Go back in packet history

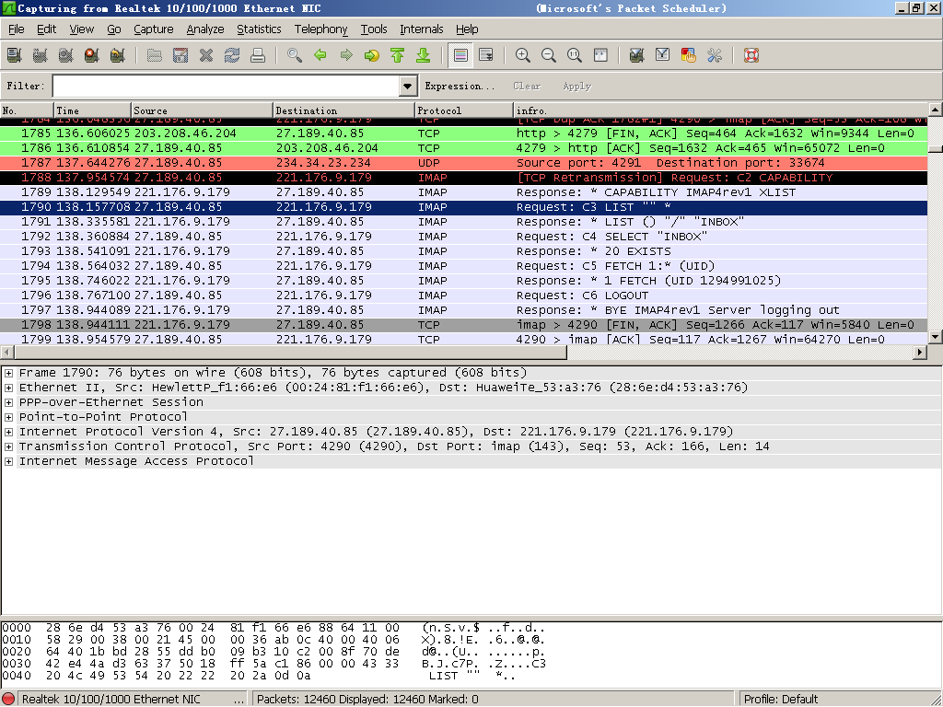coord(320,55)
